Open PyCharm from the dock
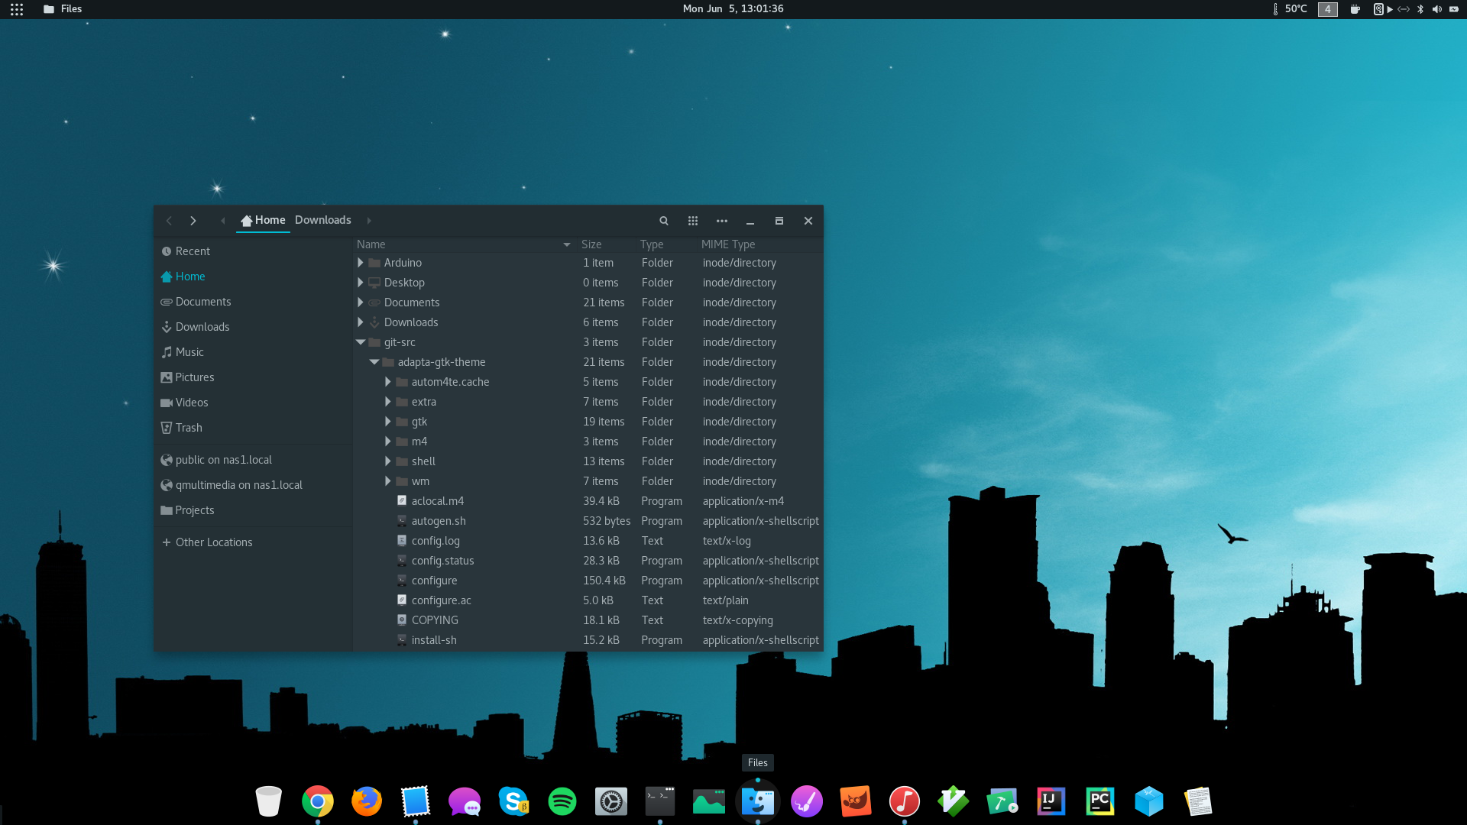Image resolution: width=1467 pixels, height=825 pixels. 1100,801
